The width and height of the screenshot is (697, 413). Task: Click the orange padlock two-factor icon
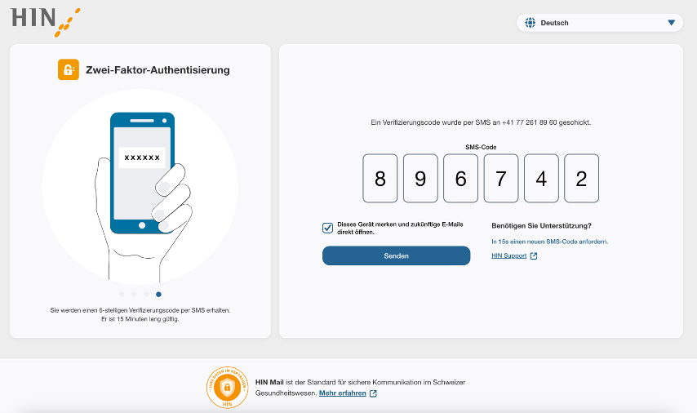click(x=69, y=69)
